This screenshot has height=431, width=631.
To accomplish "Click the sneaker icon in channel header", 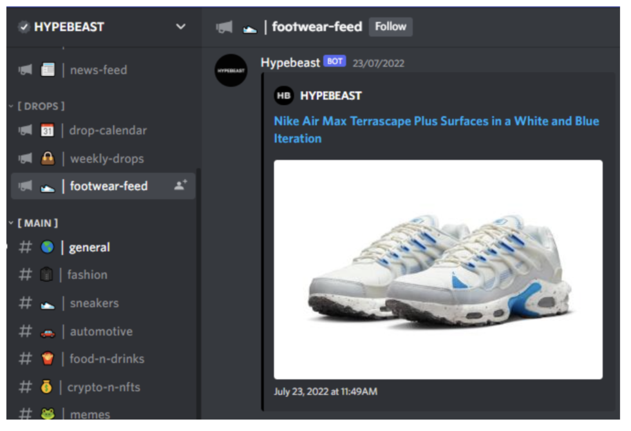I will [249, 28].
